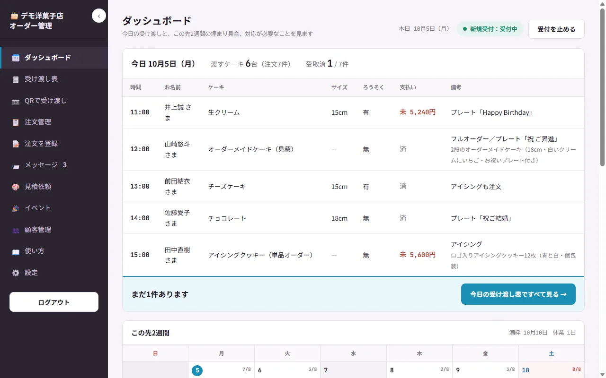
Task: Open メッセージ with 3 unread
Action: coord(54,165)
